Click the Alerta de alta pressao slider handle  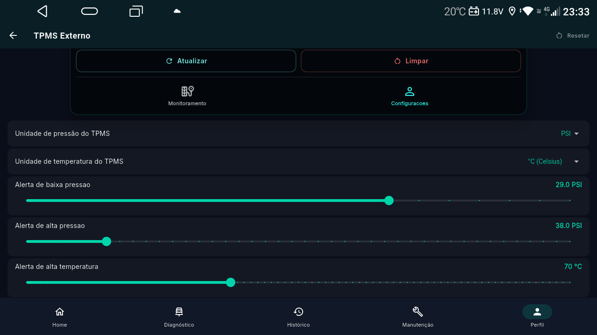(x=106, y=241)
